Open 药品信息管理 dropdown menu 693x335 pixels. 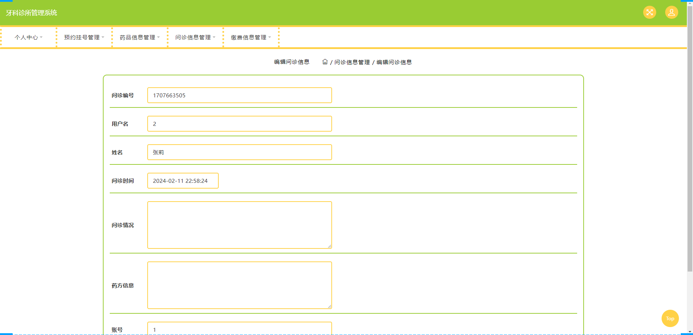point(140,37)
